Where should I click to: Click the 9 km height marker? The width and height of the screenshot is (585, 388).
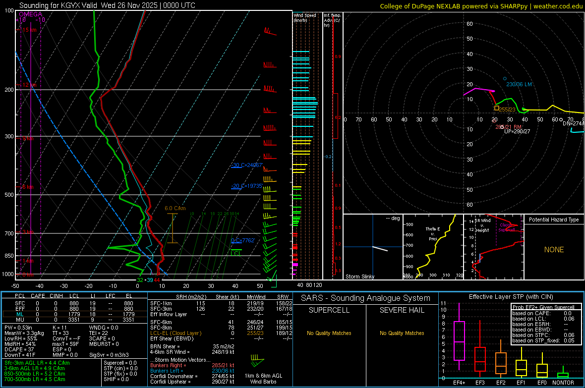(x=28, y=138)
